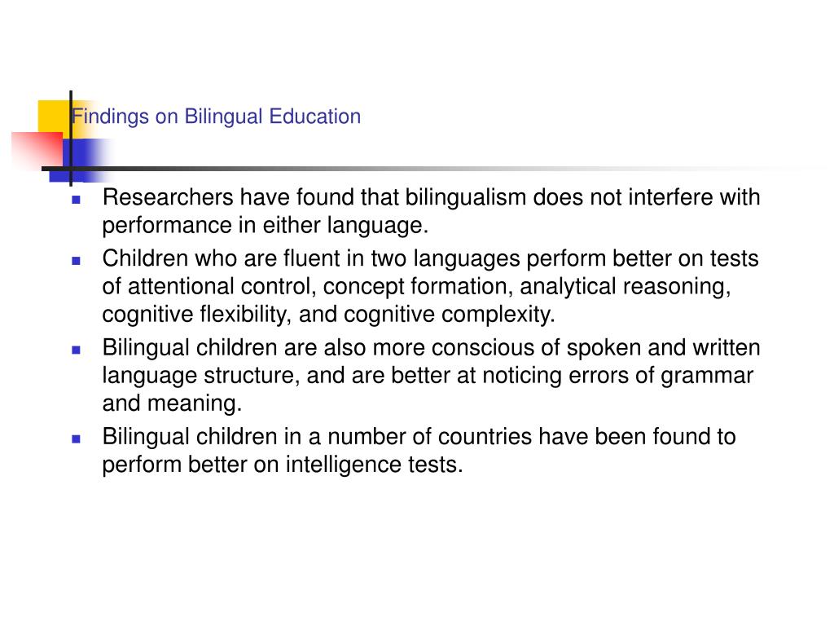Screen dimensions: 834x626
Task: Click the phrase analytical reasoning
Action: pos(625,287)
